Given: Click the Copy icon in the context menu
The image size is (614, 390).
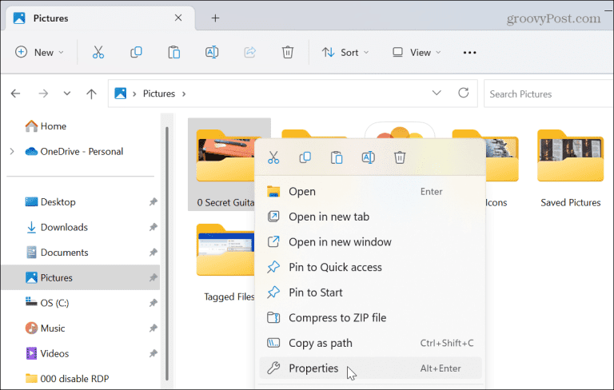Looking at the screenshot, I should pos(305,157).
